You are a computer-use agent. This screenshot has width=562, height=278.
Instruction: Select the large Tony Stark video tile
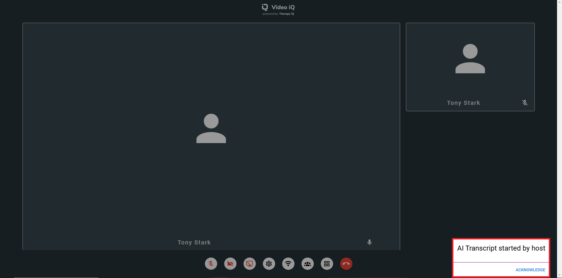pos(211,136)
